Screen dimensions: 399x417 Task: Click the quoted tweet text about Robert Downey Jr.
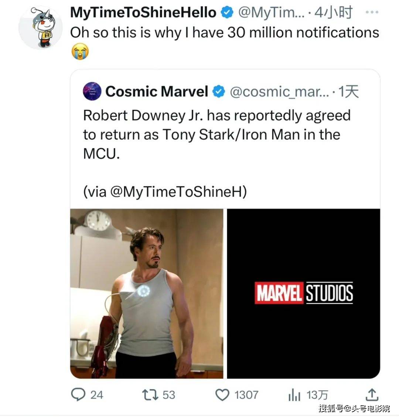(x=216, y=134)
